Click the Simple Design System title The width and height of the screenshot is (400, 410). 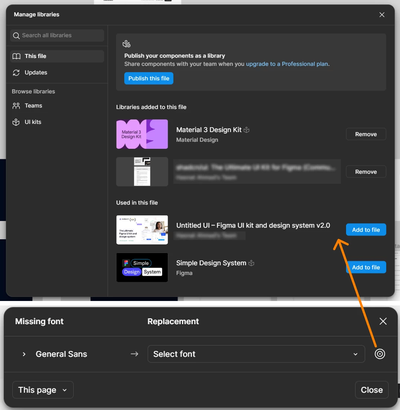tap(211, 263)
